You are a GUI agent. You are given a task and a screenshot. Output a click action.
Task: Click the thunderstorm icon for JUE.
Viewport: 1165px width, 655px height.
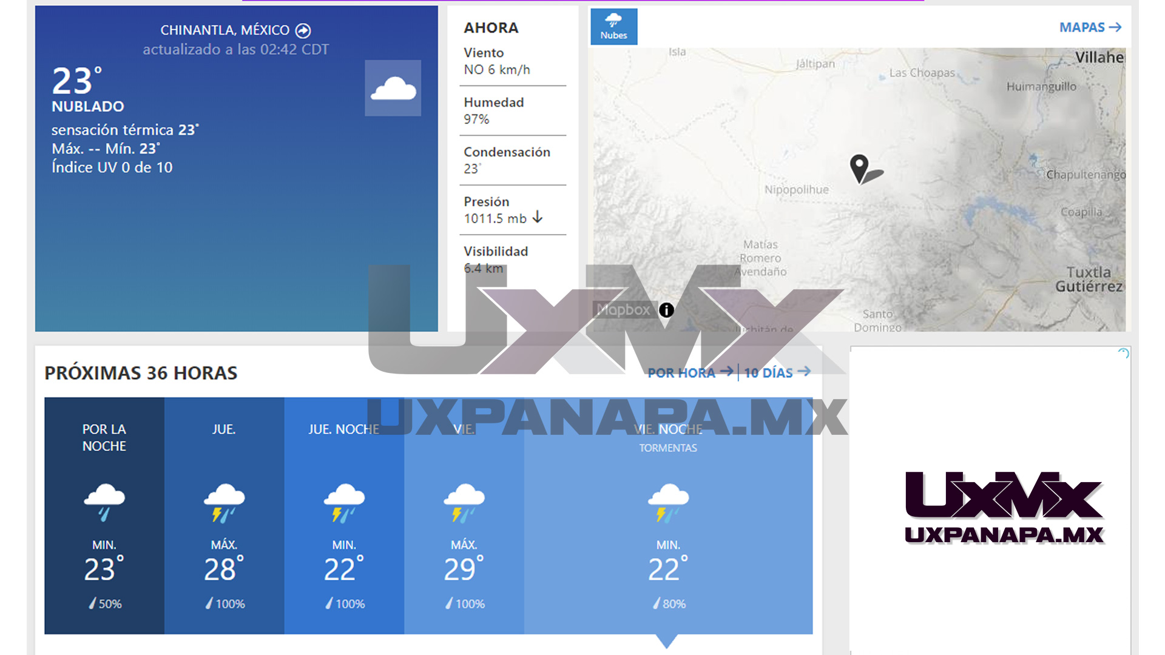click(x=224, y=503)
